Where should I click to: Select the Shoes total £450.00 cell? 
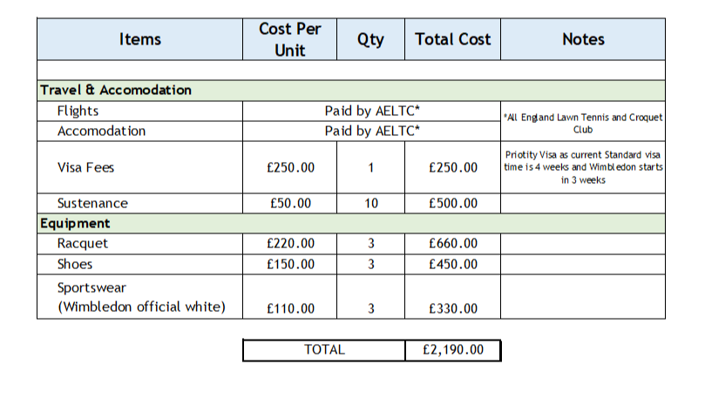(452, 264)
